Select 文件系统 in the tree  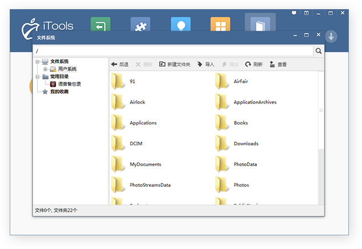[x=59, y=62]
